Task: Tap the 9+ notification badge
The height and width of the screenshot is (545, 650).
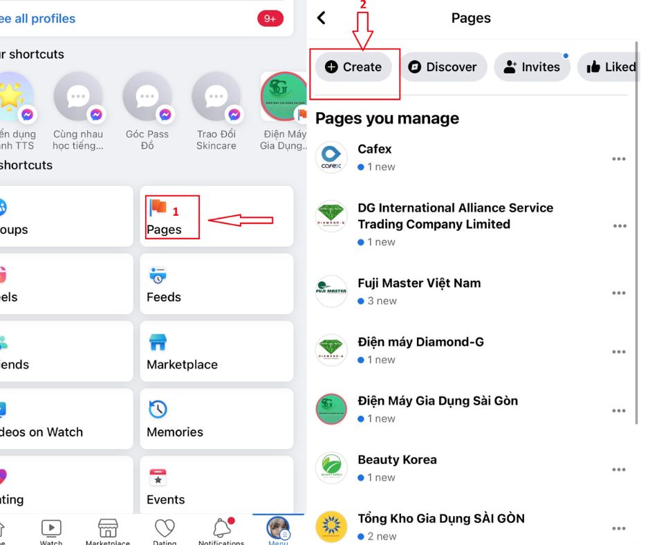Action: click(270, 19)
